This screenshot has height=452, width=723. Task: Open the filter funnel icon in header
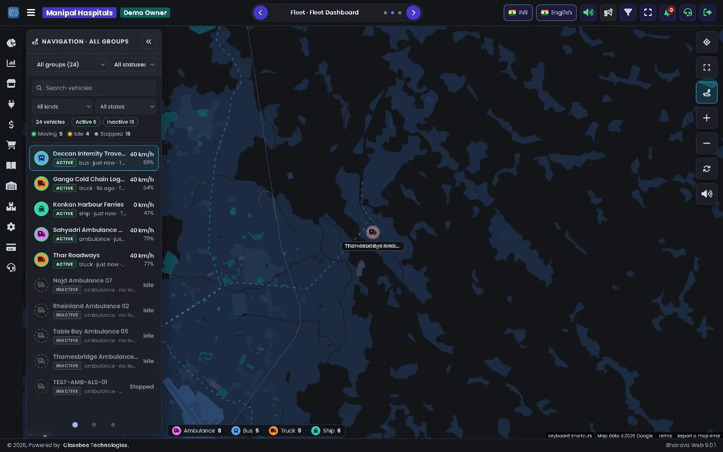pyautogui.click(x=628, y=13)
